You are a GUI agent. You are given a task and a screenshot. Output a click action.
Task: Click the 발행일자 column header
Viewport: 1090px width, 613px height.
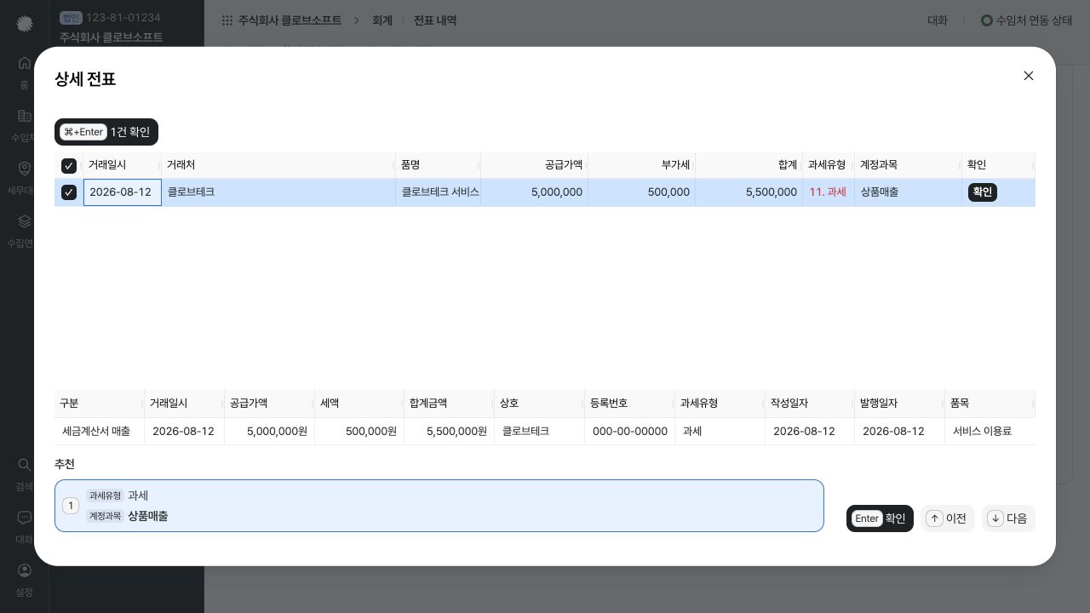click(899, 404)
